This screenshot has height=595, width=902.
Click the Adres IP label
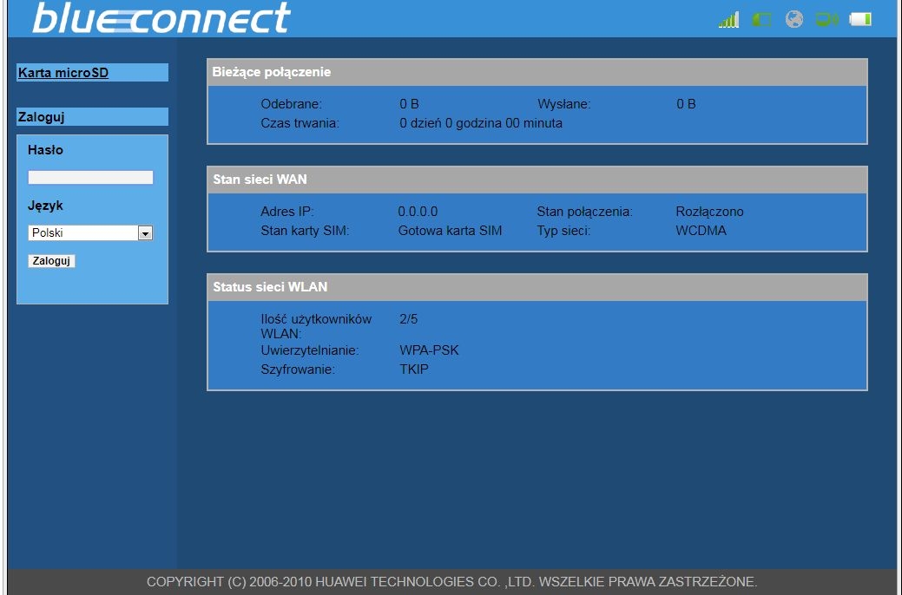tap(287, 212)
